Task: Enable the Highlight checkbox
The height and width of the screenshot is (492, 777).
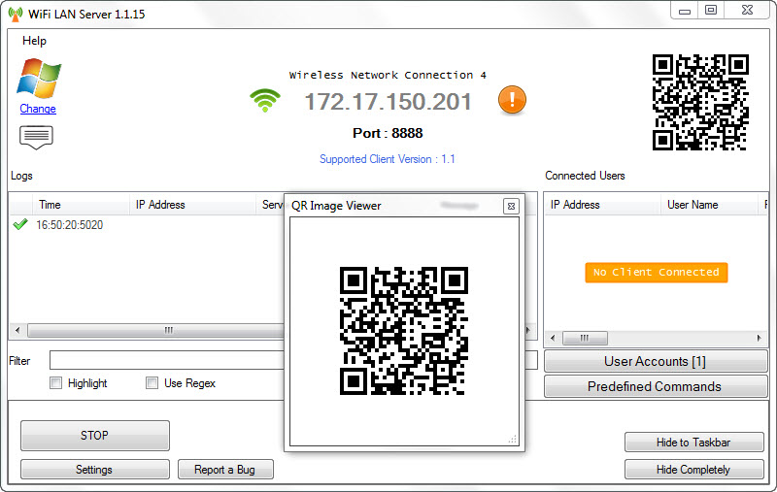Action: click(x=56, y=383)
